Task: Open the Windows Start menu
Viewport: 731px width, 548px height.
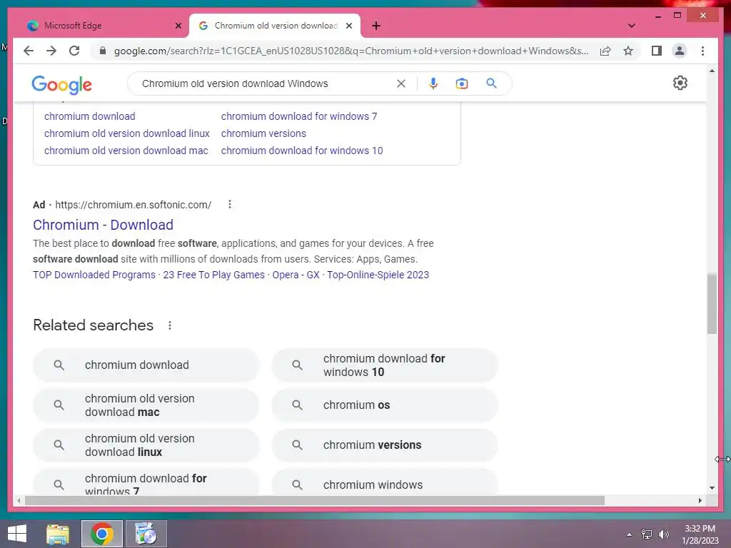Action: pos(17,534)
